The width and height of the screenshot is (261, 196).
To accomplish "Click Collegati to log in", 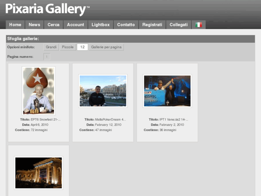I will (178, 25).
